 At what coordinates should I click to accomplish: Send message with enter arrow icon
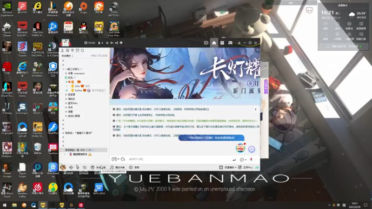coord(234,160)
